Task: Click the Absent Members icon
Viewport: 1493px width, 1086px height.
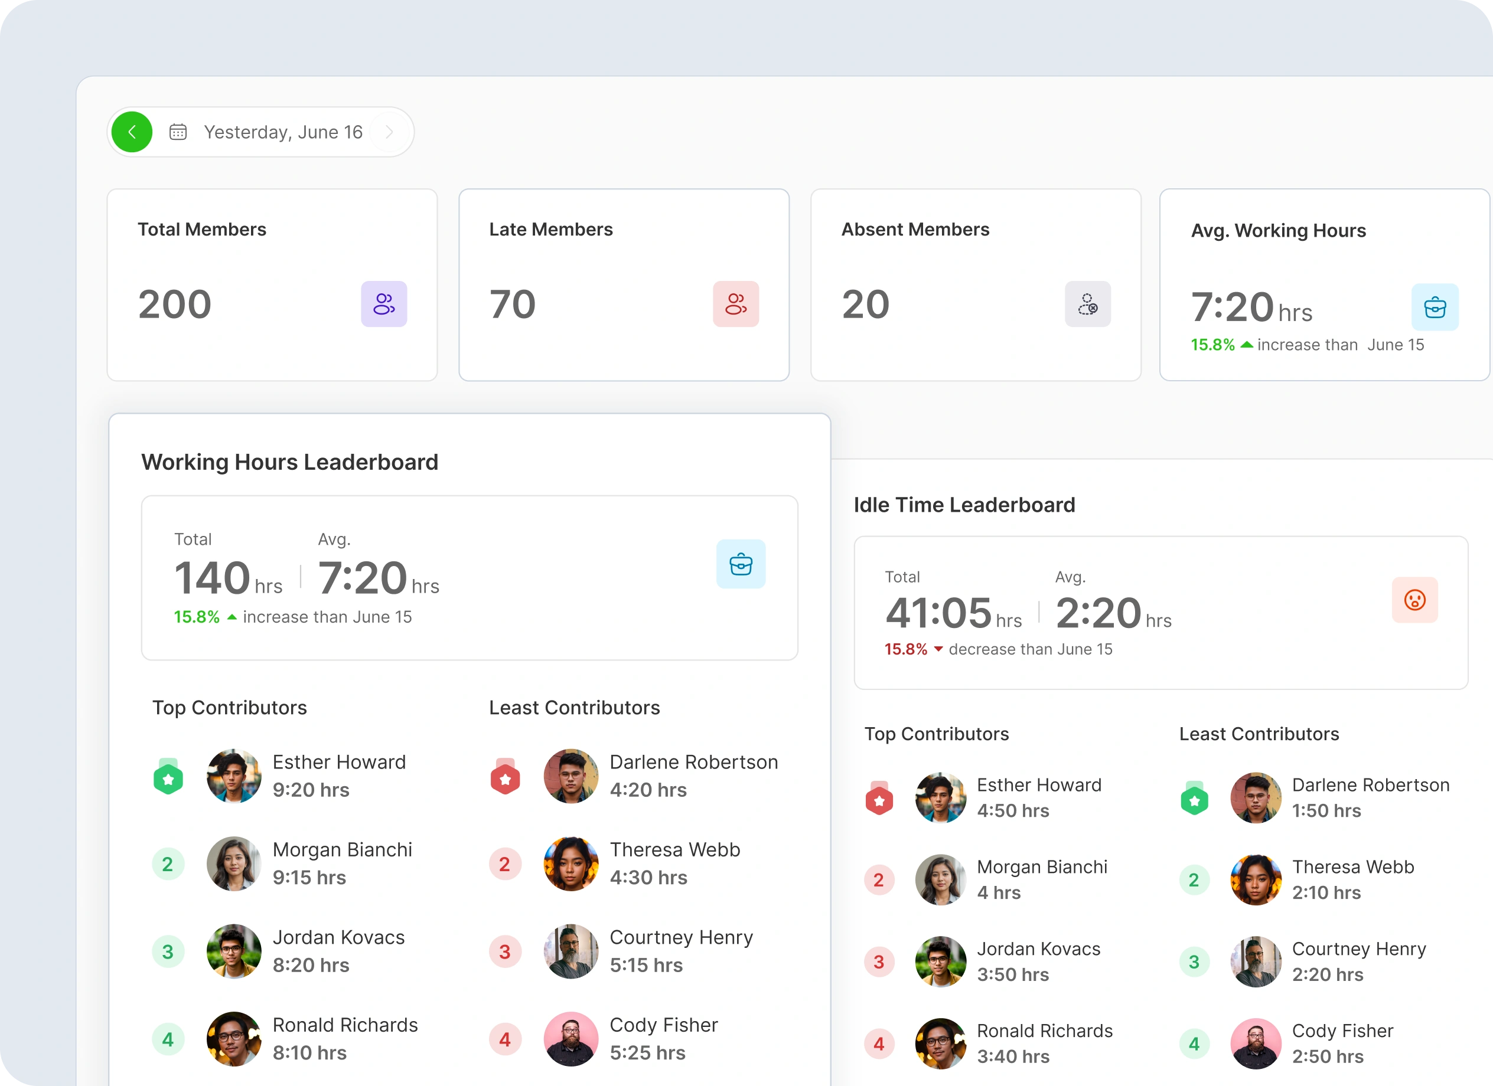Action: [x=1087, y=304]
